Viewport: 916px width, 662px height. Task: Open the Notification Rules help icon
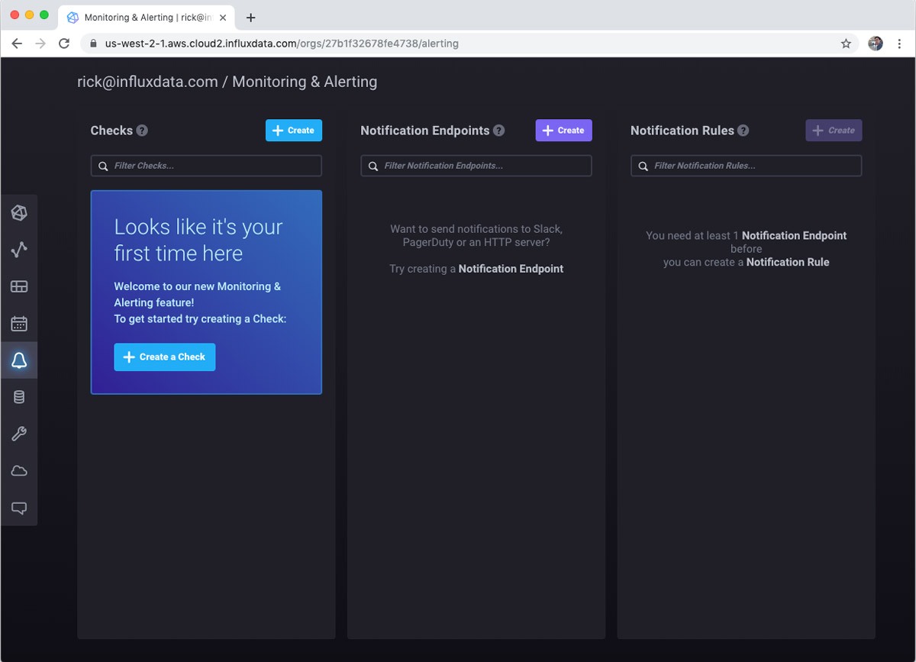pyautogui.click(x=743, y=131)
